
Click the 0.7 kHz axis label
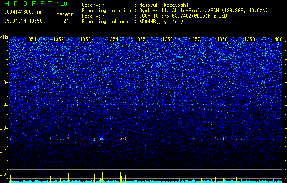coord(4,151)
